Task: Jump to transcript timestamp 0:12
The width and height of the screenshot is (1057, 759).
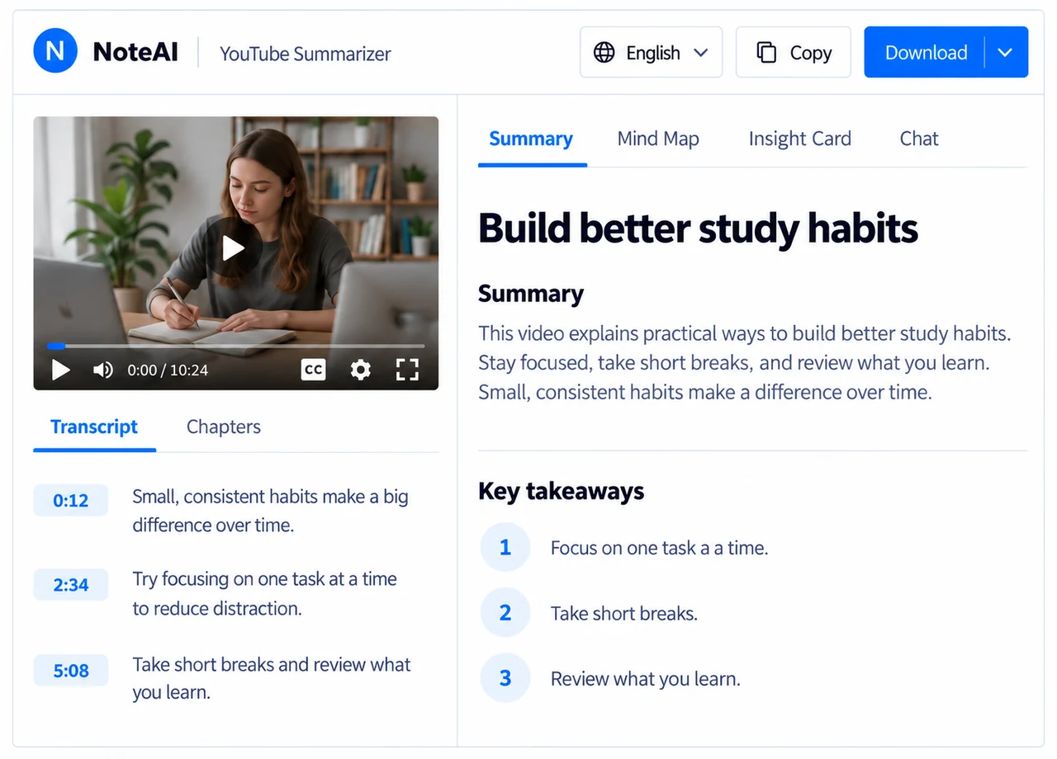Action: (x=71, y=500)
